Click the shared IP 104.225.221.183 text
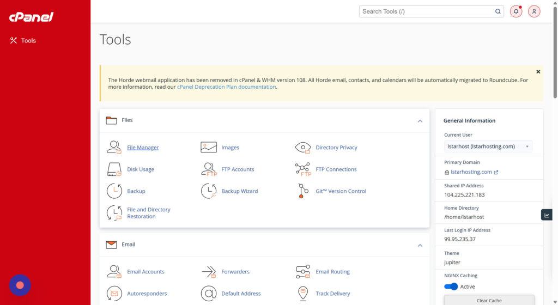The height and width of the screenshot is (305, 558). (464, 195)
